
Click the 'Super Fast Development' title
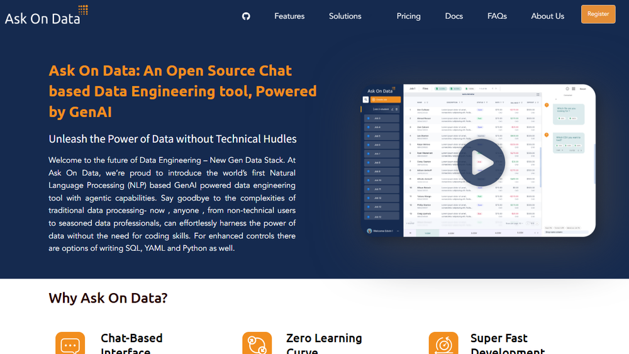click(x=508, y=345)
